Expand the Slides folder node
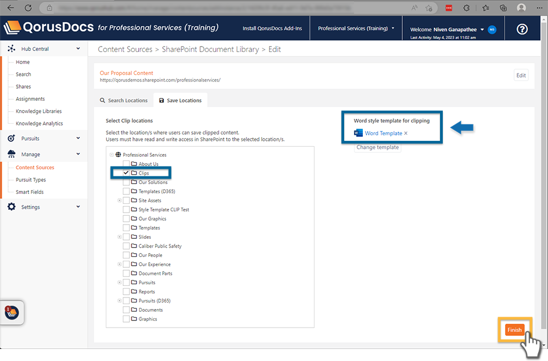 pyautogui.click(x=119, y=237)
